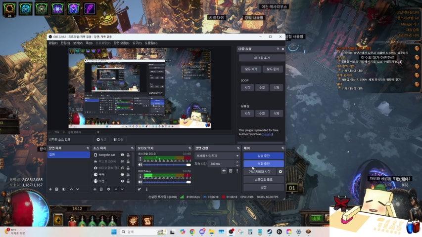Open advanced audio properties link icon
422x237 pixels.
click(140, 189)
